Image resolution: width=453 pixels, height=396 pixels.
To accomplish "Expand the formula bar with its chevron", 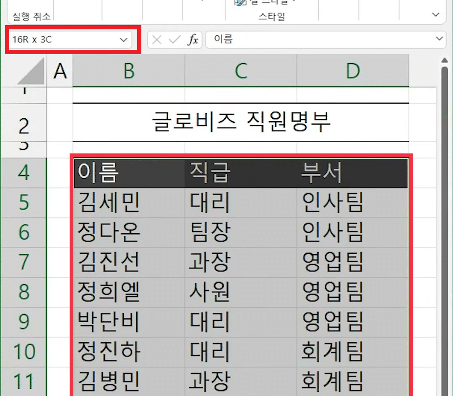I will click(x=440, y=39).
